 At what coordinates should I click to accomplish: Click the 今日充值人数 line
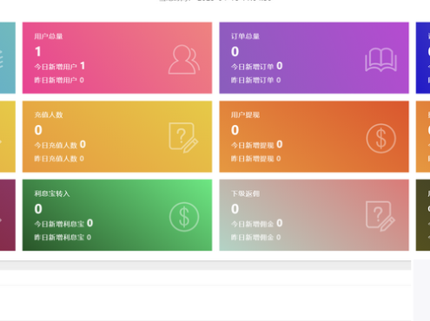coord(60,145)
